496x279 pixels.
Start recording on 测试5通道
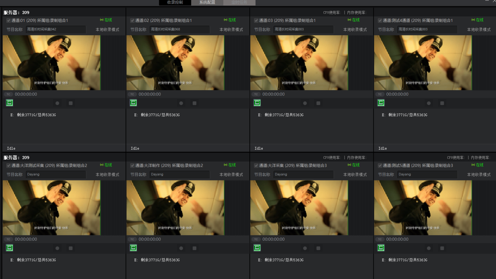[429, 248]
